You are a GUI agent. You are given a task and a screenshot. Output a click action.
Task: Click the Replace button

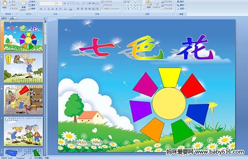click(x=181, y=5)
